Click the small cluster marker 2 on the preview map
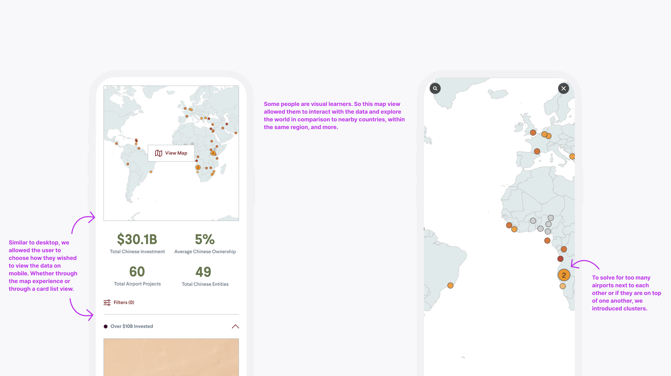The height and width of the screenshot is (376, 671). coord(198,168)
